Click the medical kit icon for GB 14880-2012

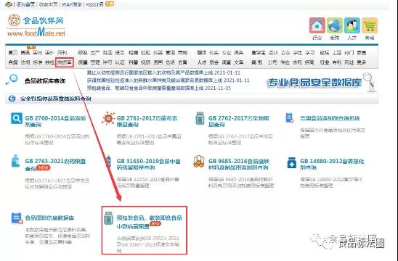click(x=292, y=162)
